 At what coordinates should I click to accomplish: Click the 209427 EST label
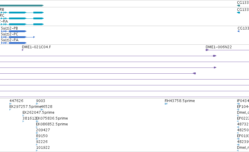(x=43, y=130)
